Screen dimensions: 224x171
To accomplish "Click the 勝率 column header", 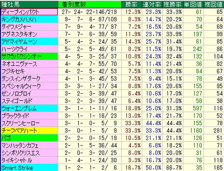I will pos(132,4).
